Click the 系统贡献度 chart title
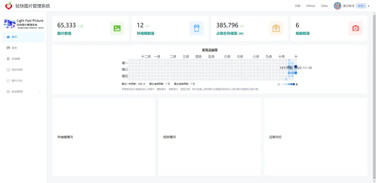The width and height of the screenshot is (376, 183). coord(210,50)
